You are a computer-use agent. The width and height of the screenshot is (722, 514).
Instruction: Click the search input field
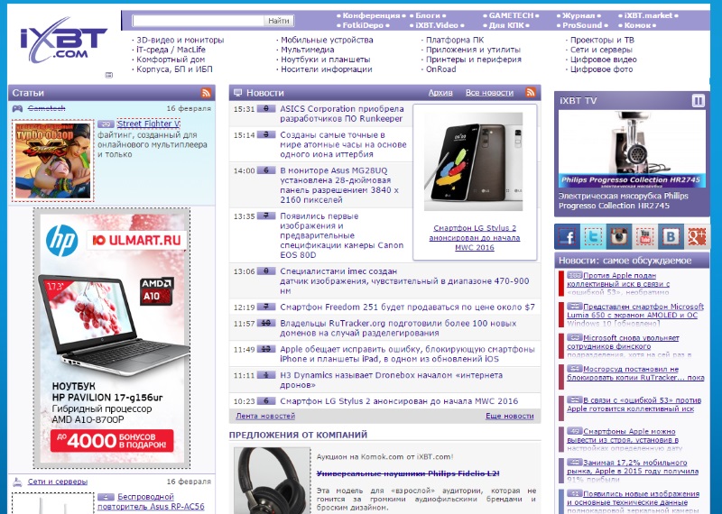pyautogui.click(x=198, y=21)
